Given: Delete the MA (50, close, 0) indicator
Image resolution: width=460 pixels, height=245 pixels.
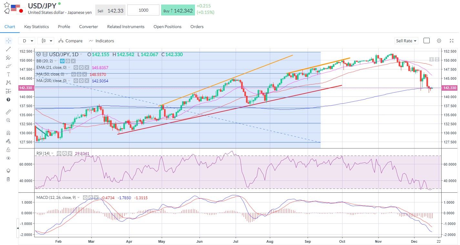Looking at the screenshot, I should (85, 74).
